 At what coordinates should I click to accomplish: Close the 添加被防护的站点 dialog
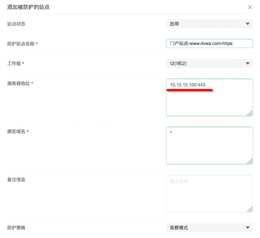coord(250,7)
